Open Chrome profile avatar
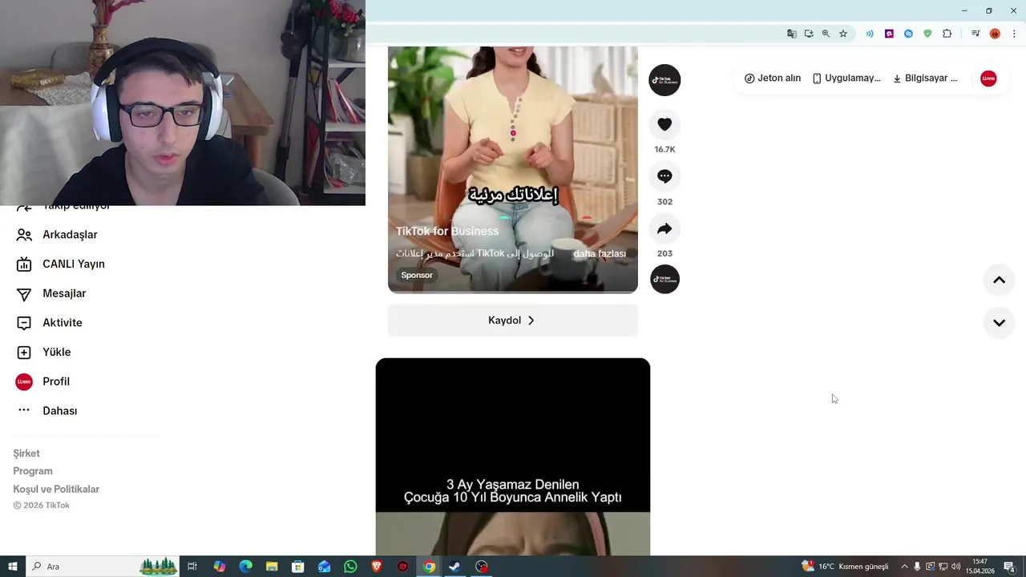Screen dimensions: 1026x577 coord(995,34)
